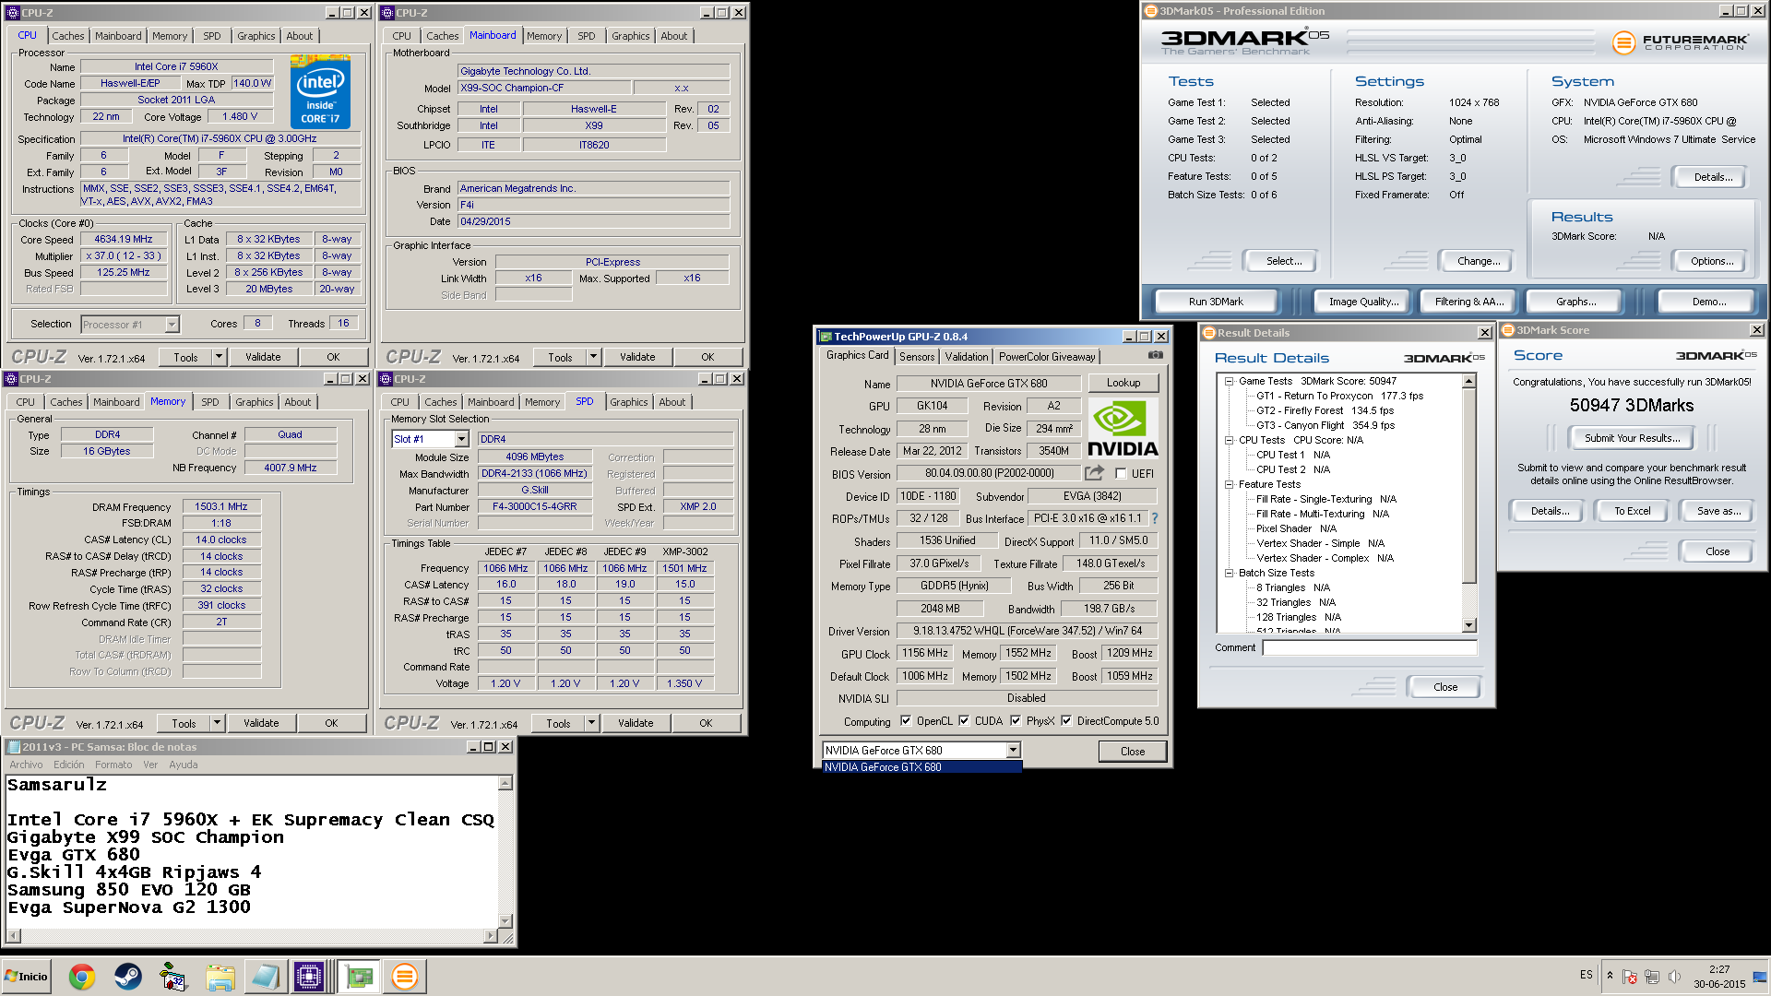Viewport: 1771px width, 996px height.
Task: Click the network tray icon
Action: (1652, 977)
